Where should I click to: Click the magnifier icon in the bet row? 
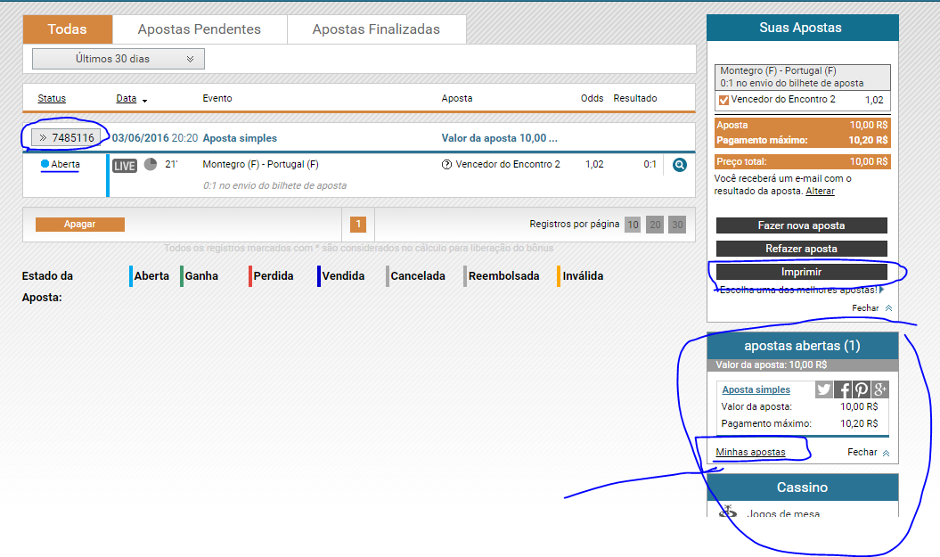679,165
